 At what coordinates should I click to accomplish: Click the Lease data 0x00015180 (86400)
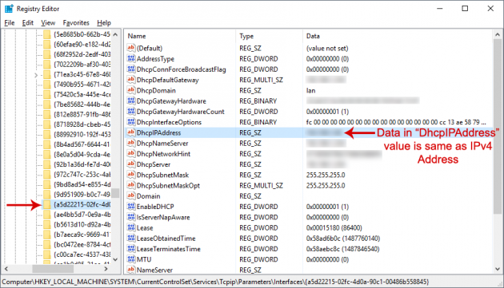[x=334, y=227]
